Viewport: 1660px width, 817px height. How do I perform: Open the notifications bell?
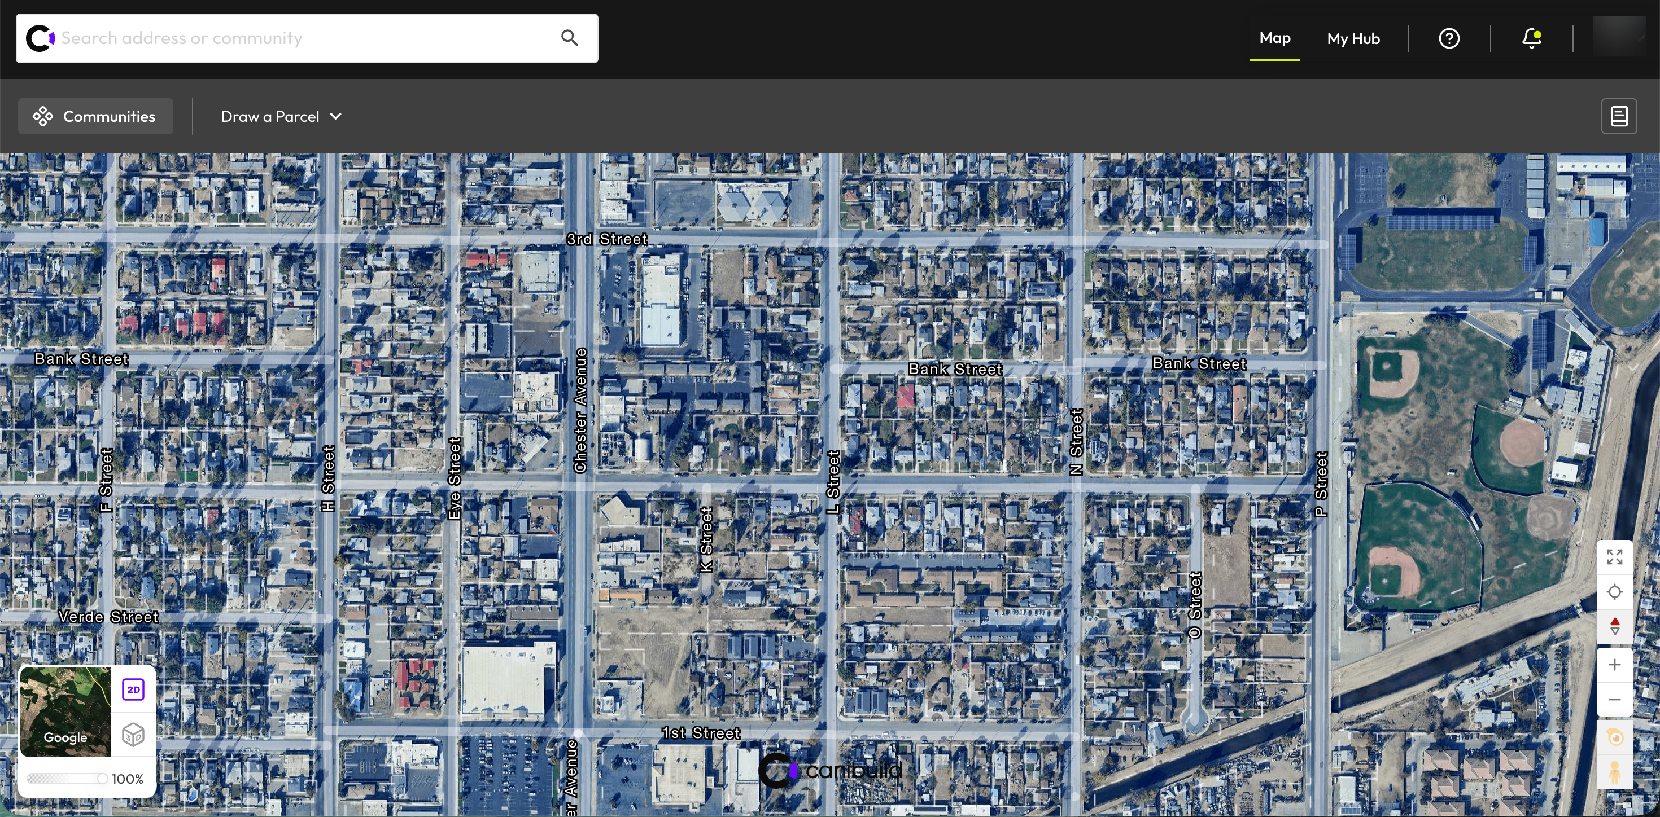coord(1531,38)
